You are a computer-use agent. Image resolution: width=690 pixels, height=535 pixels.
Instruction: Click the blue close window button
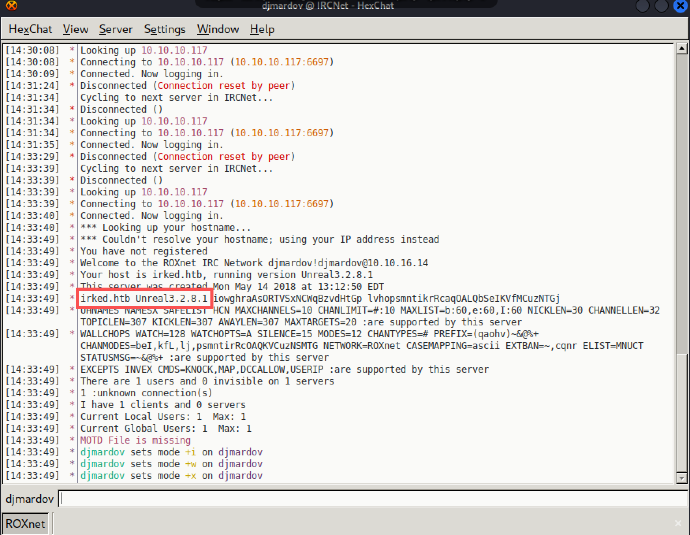pos(681,6)
